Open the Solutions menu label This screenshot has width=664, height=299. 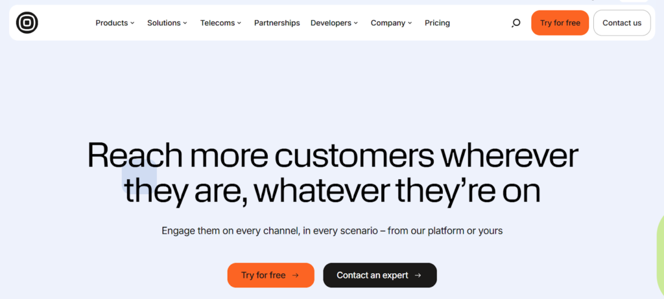[x=163, y=23]
